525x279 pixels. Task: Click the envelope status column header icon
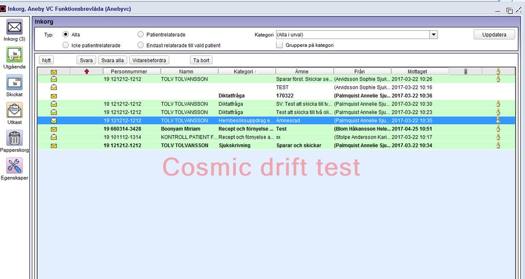[x=53, y=71]
